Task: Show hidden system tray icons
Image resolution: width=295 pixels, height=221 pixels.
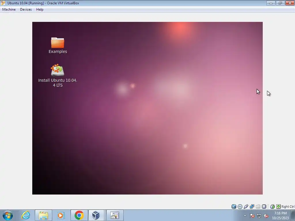Action: [x=245, y=216]
